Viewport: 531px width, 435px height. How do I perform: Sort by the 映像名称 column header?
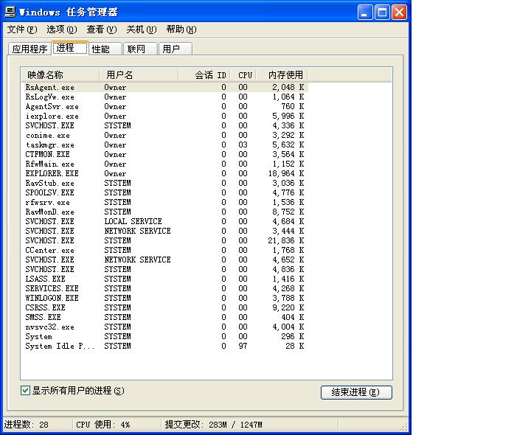tap(60, 74)
